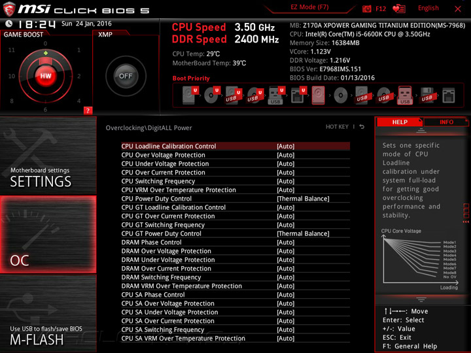
Task: Open the favorites heart icon
Action: (399, 8)
